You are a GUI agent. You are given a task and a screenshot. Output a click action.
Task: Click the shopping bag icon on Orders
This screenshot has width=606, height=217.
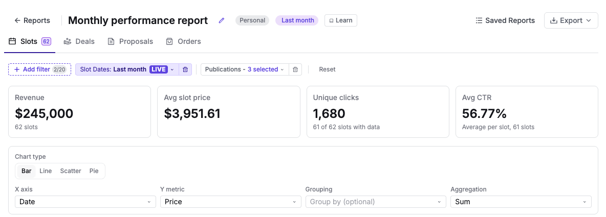[169, 41]
